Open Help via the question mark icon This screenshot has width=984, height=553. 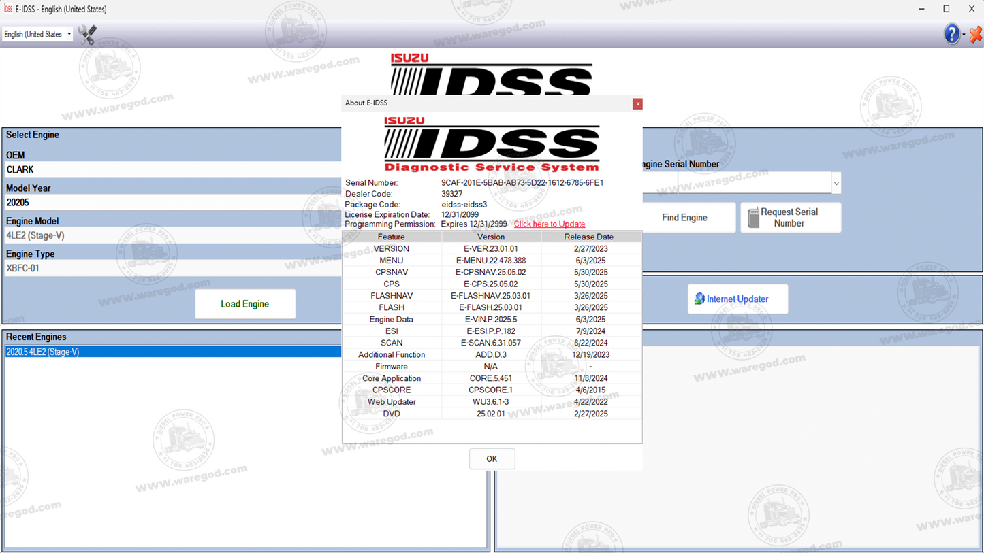951,33
